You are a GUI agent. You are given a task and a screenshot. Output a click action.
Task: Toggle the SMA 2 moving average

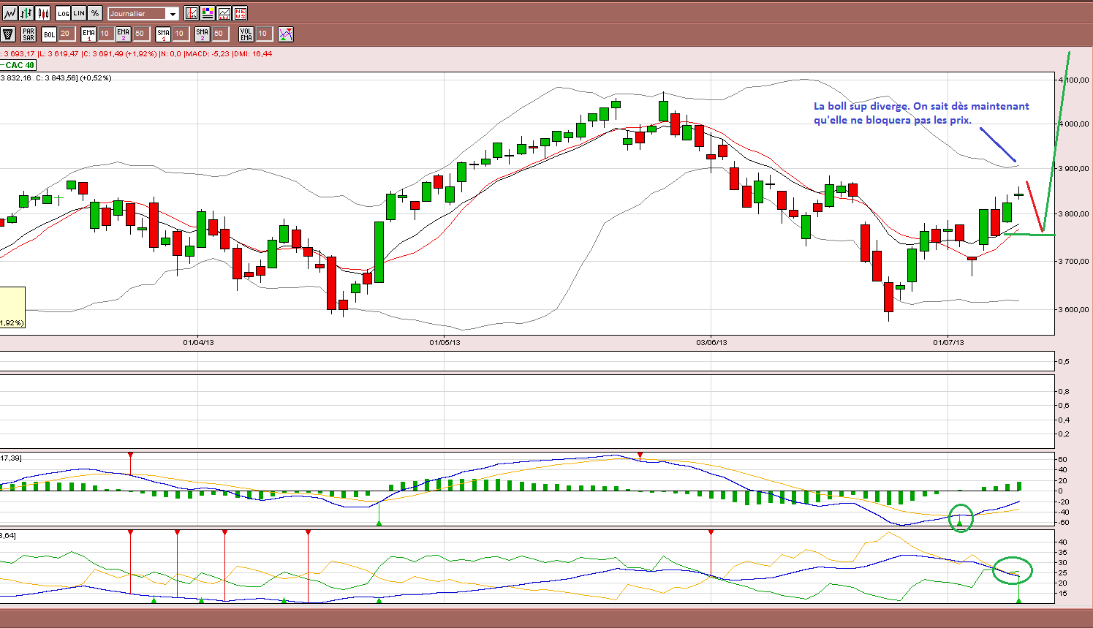tap(202, 34)
